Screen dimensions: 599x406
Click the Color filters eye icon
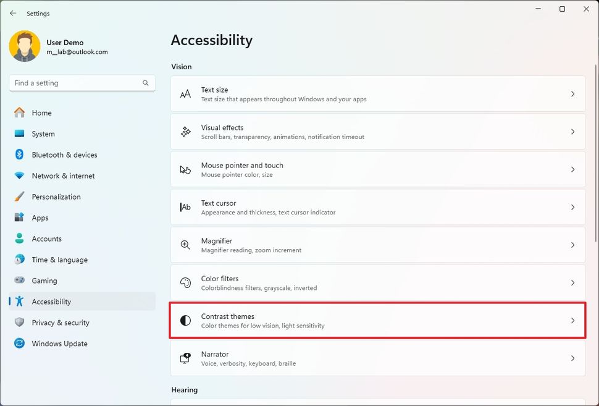185,282
